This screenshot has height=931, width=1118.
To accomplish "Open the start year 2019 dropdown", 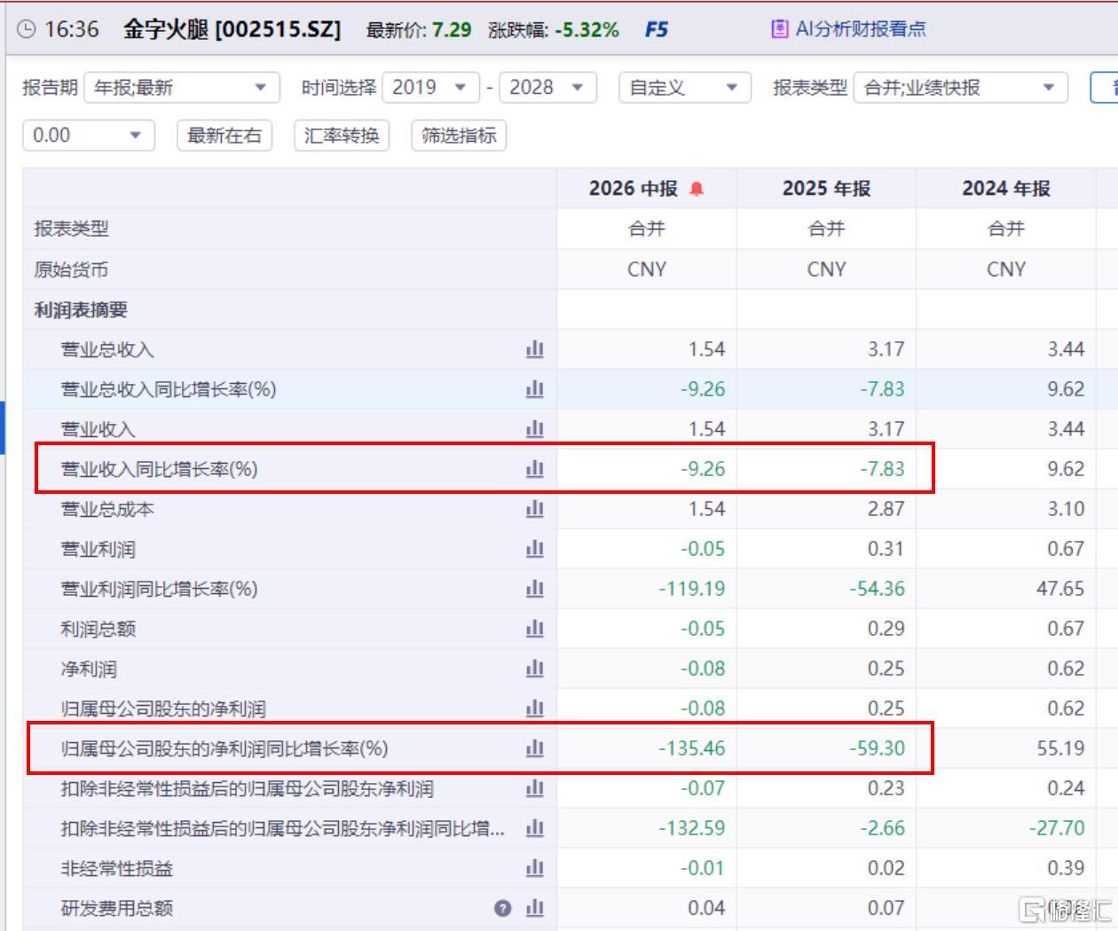I will point(430,87).
